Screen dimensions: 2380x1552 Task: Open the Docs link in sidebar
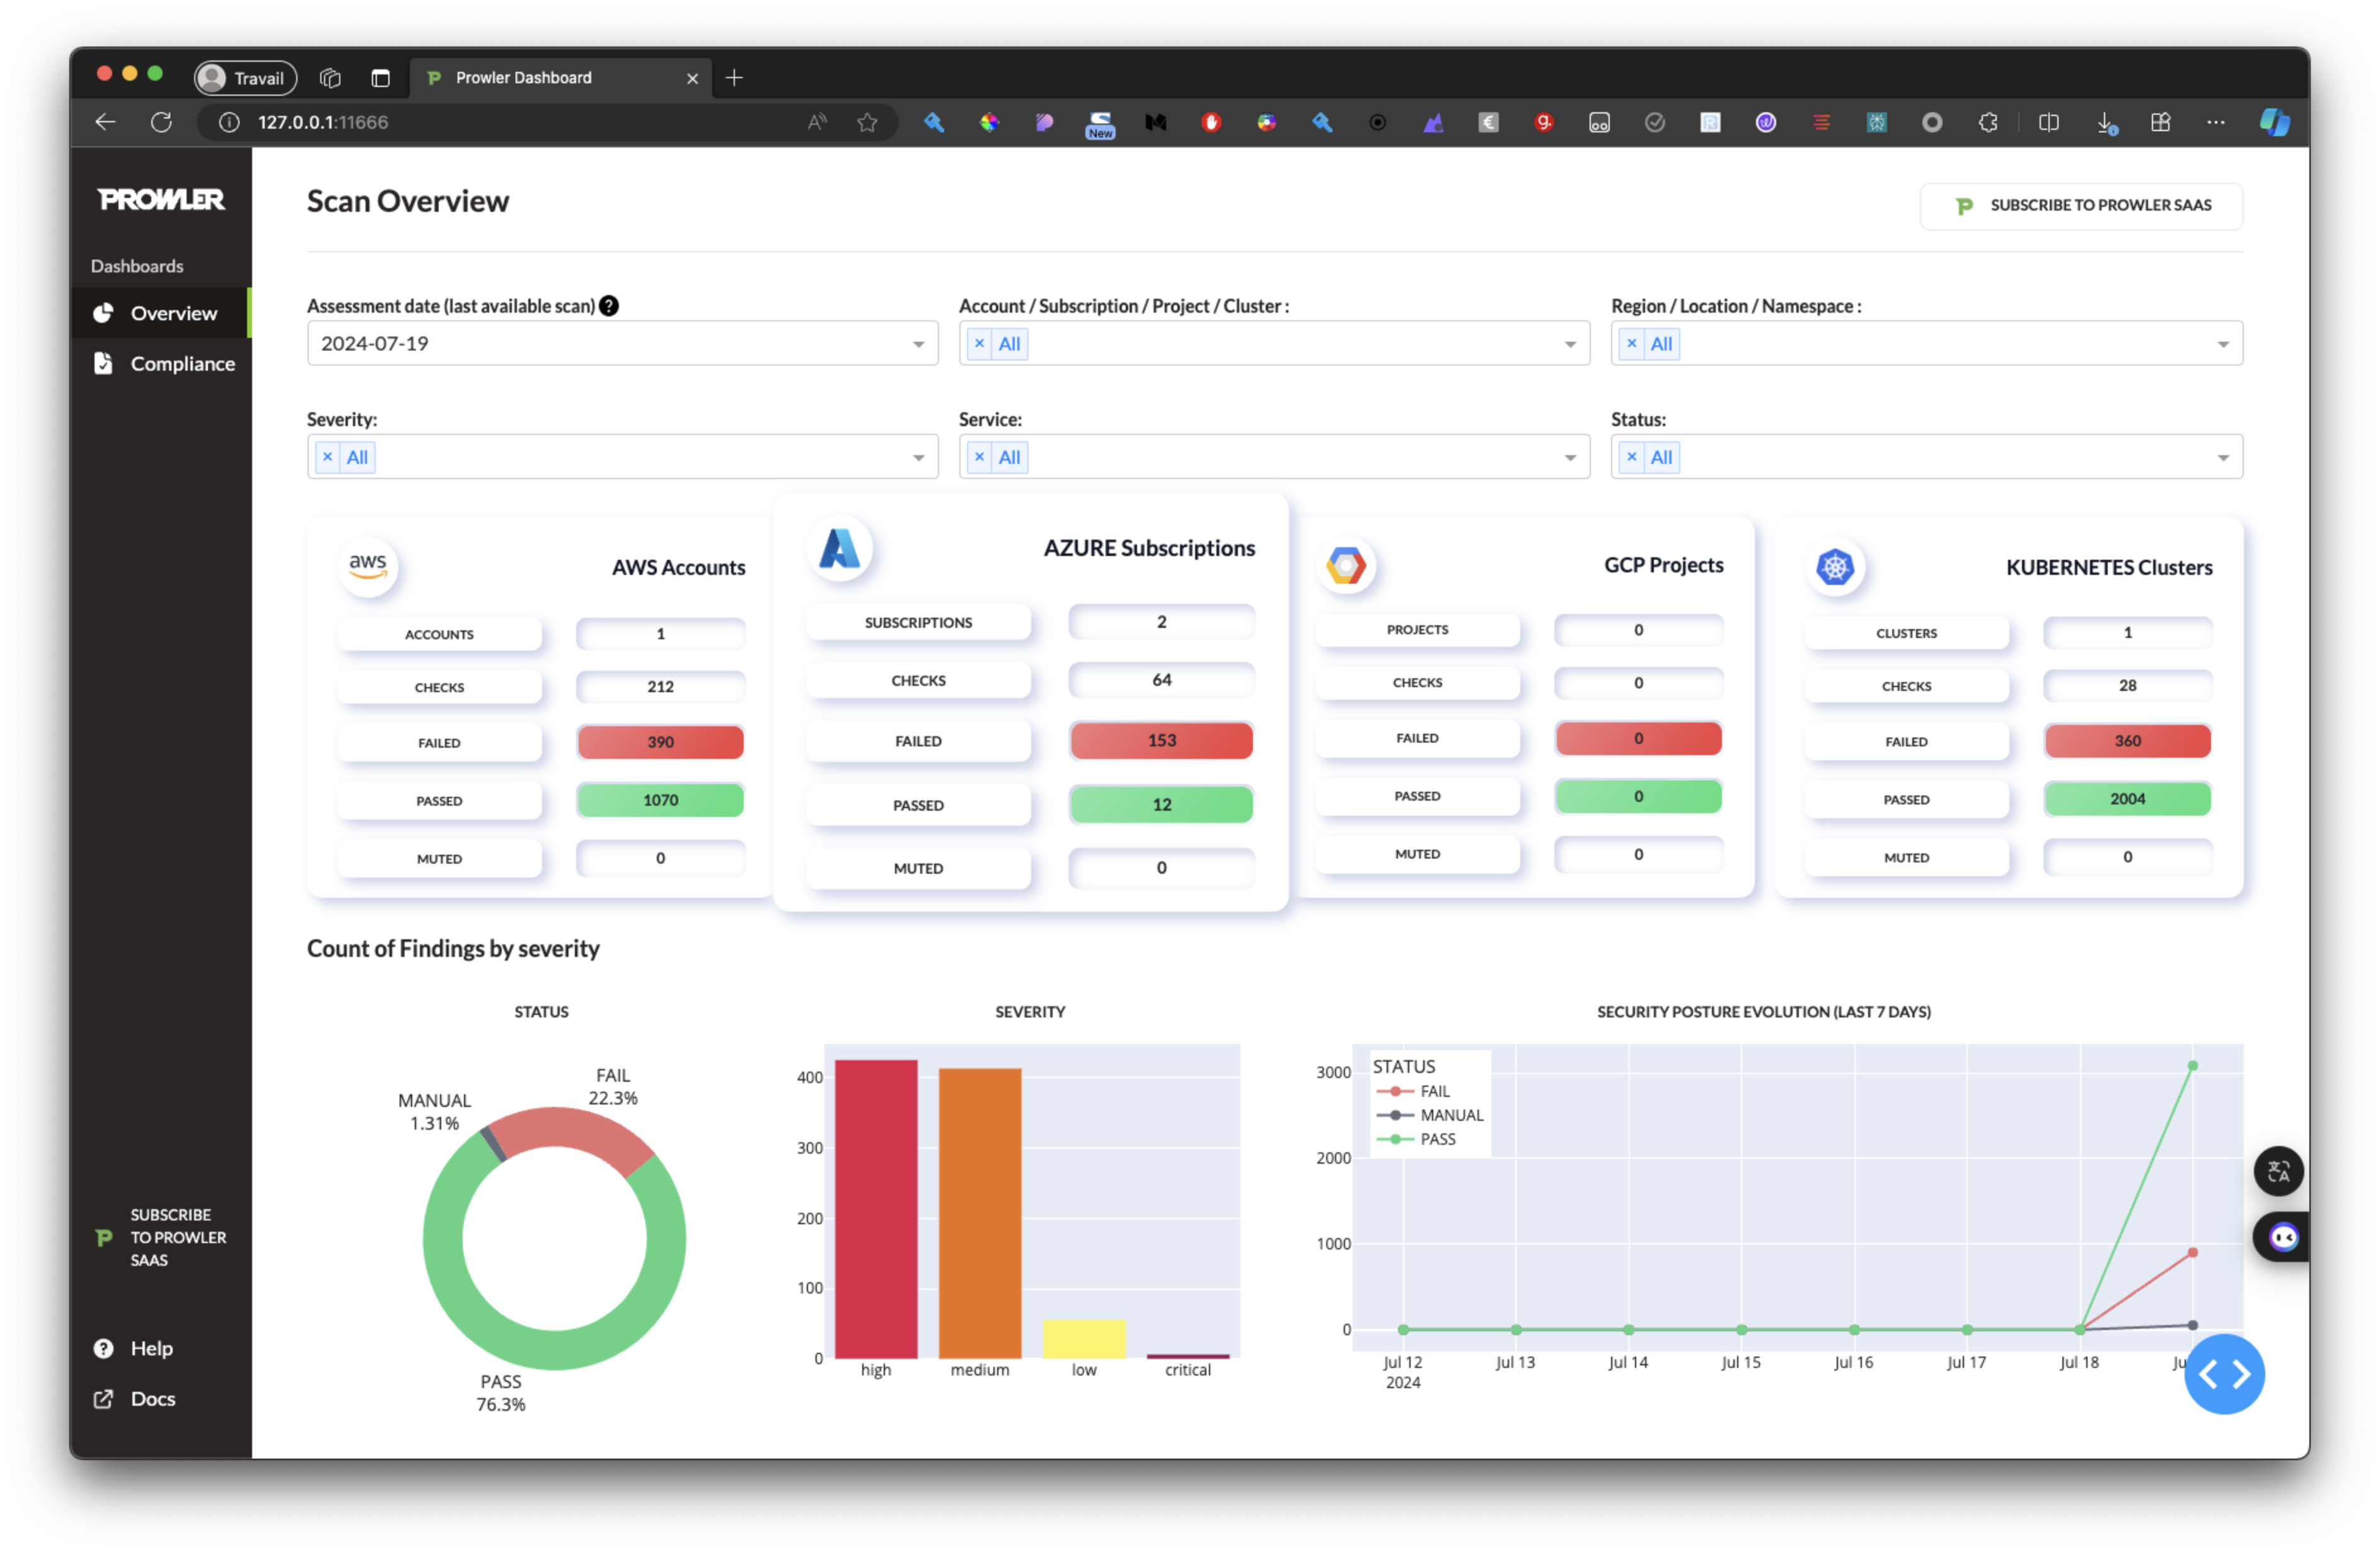[152, 1398]
